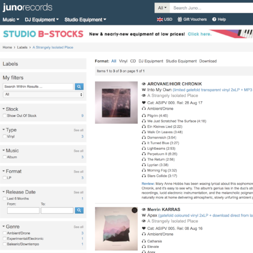Image resolution: width=253 pixels, height=253 pixels.
Task: Open the DJ Equipment dropdown menu
Action: 42,20
